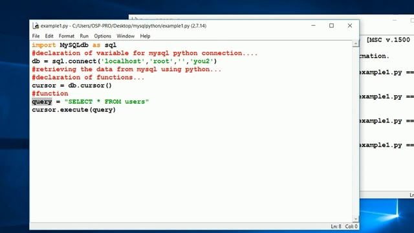Open the Run menu
The height and width of the screenshot is (233, 414).
click(x=84, y=36)
